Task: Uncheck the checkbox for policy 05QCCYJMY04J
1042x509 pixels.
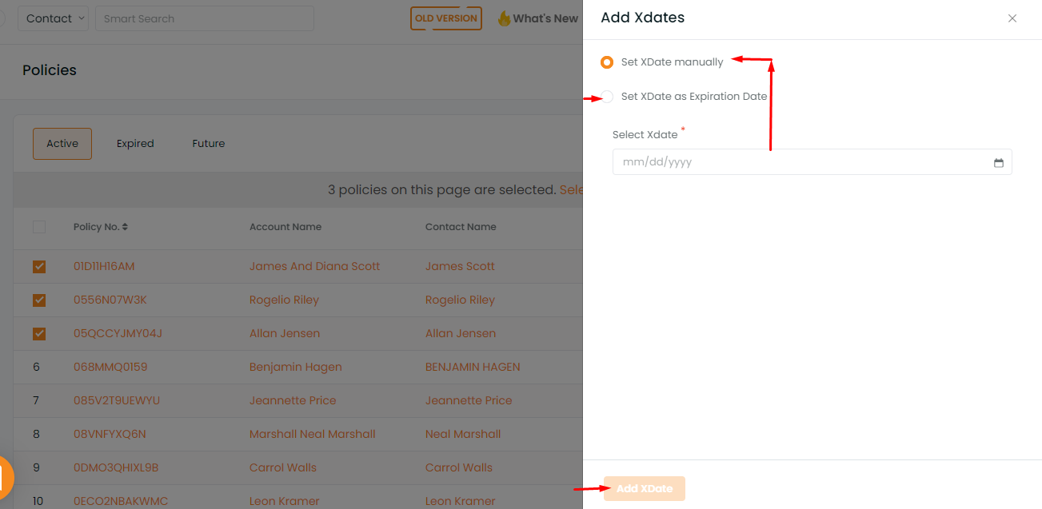Action: pos(39,334)
